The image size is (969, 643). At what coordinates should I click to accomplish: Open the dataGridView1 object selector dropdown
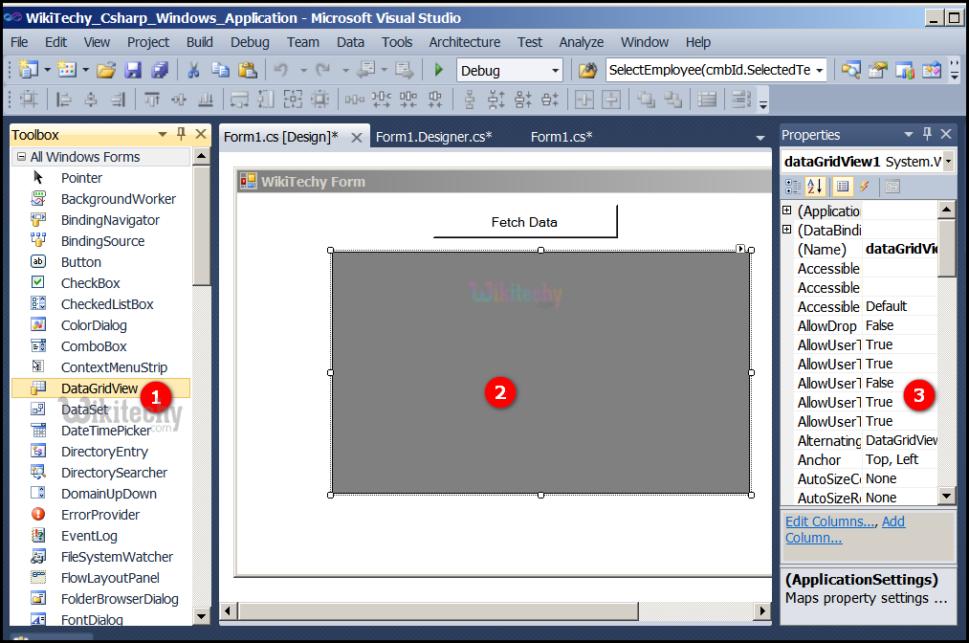947,162
